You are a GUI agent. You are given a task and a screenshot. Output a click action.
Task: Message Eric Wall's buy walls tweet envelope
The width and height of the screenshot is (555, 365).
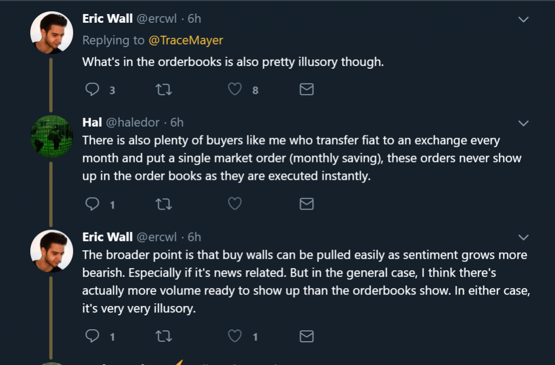tap(307, 336)
